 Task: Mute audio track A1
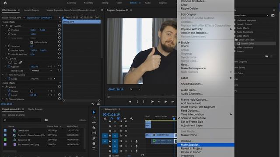pos(126,141)
